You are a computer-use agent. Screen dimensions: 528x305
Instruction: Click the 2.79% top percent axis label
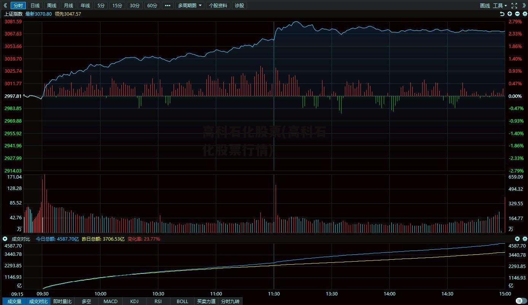click(x=515, y=22)
